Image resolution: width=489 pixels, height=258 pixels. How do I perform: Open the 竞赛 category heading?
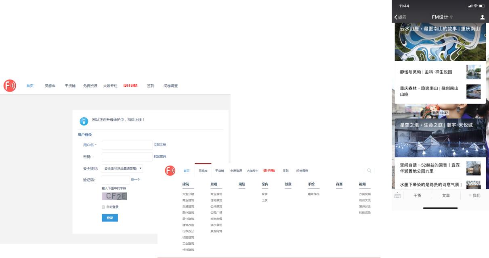coord(339,184)
